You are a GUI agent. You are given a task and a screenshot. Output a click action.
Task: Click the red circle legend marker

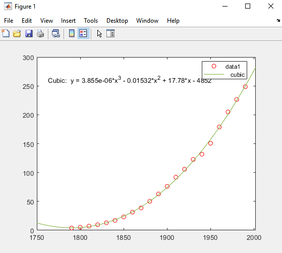tap(214, 66)
